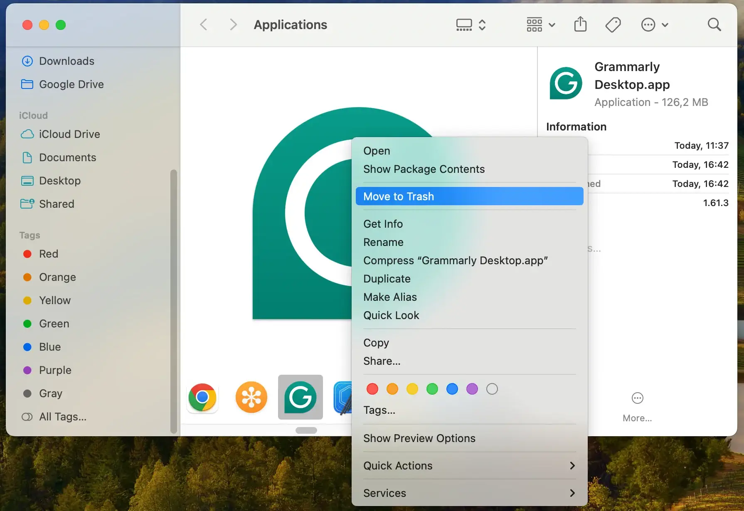The image size is (744, 511).
Task: Select the Green tag in sidebar
Action: (46, 324)
